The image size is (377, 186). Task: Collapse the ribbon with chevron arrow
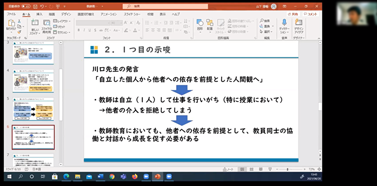point(319,38)
